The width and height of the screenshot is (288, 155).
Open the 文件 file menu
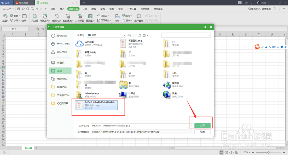[x=8, y=9]
